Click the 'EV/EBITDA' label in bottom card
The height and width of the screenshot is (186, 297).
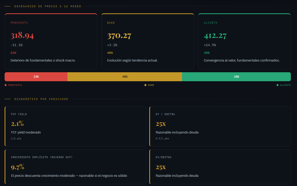pyautogui.click(x=164, y=157)
